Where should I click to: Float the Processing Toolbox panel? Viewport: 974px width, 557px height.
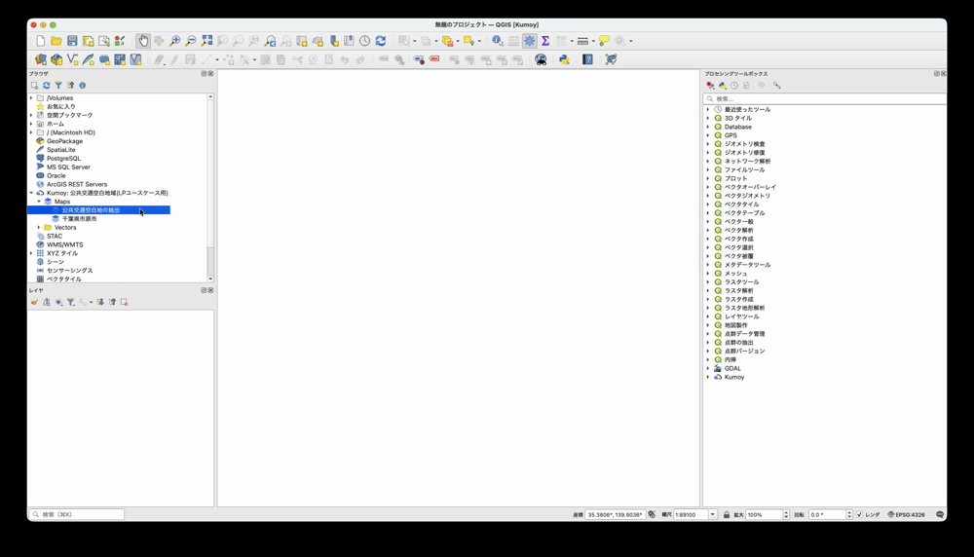[x=937, y=74]
